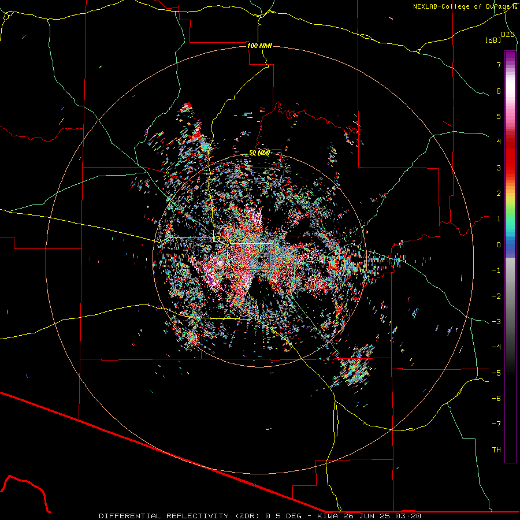Click the TH label on the color scale
Viewport: 520px width, 520px height.
[496, 450]
